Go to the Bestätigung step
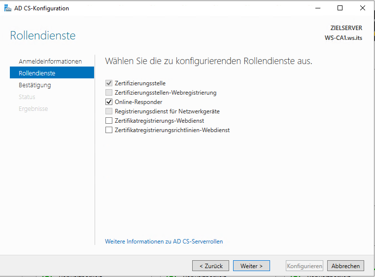Image resolution: width=375 pixels, height=277 pixels. (x=35, y=85)
